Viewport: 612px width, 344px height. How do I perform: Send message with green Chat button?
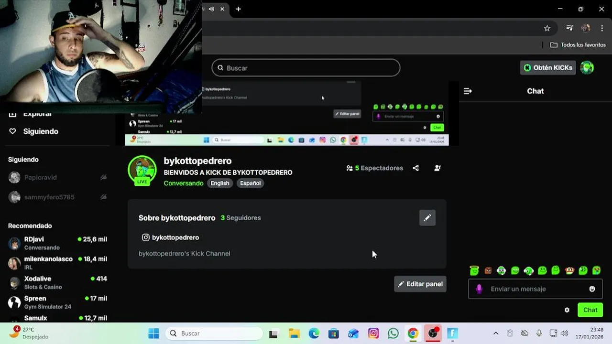click(590, 310)
